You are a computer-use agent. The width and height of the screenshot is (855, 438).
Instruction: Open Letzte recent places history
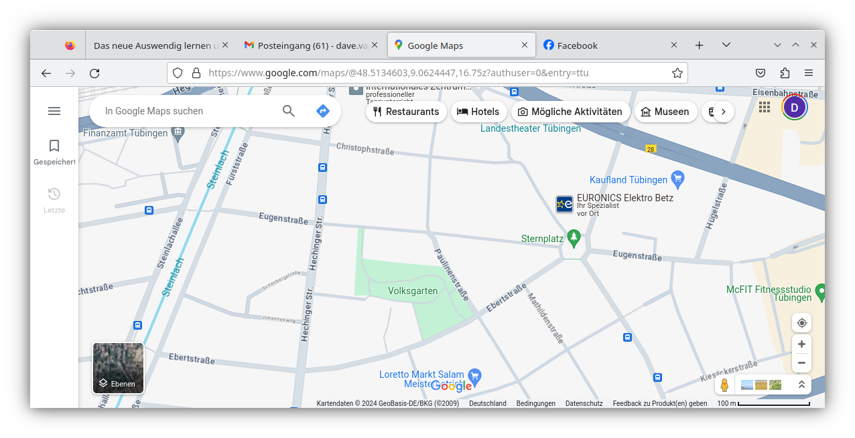click(x=54, y=200)
